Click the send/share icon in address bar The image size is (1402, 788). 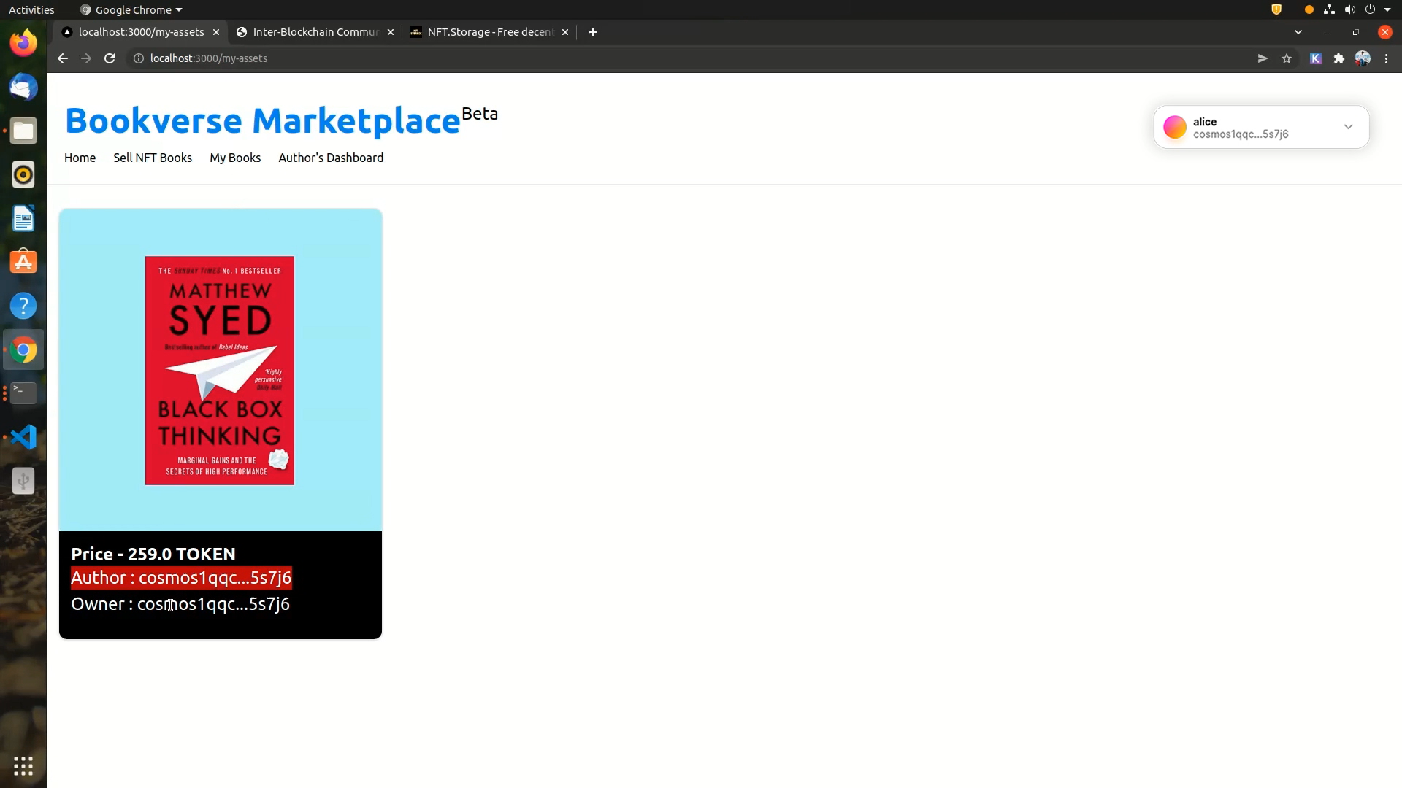pyautogui.click(x=1263, y=58)
